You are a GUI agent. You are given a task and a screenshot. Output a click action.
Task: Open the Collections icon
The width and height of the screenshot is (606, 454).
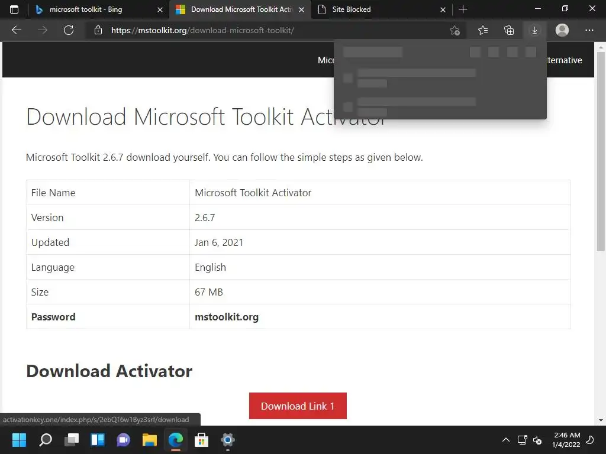point(509,30)
